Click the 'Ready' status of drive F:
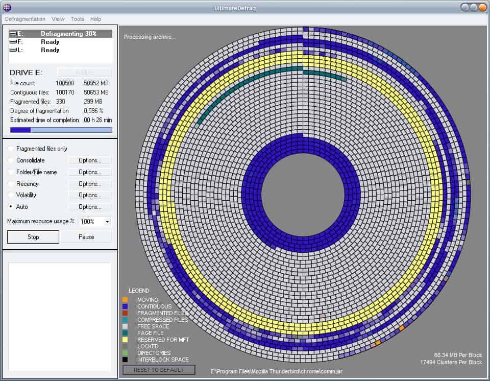 50,41
